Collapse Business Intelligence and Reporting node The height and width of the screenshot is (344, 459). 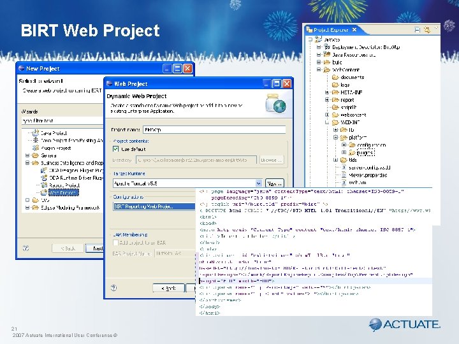[x=27, y=163]
